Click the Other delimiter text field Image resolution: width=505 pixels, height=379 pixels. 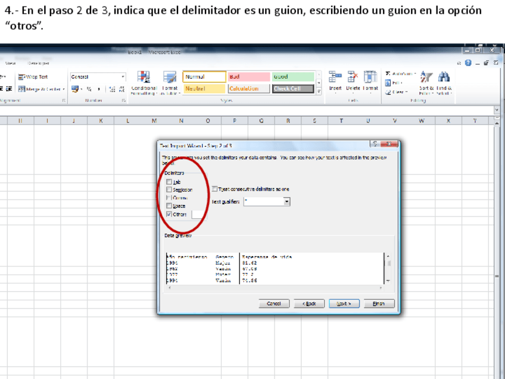197,215
